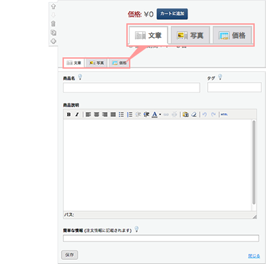This screenshot has height=264, width=266.
Task: Toggle italic formatting in the editor
Action: [77, 115]
